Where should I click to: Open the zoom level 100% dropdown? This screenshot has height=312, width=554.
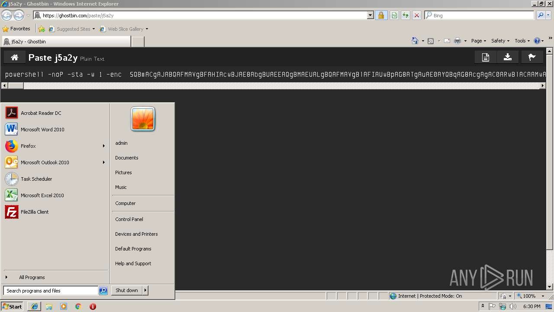543,296
